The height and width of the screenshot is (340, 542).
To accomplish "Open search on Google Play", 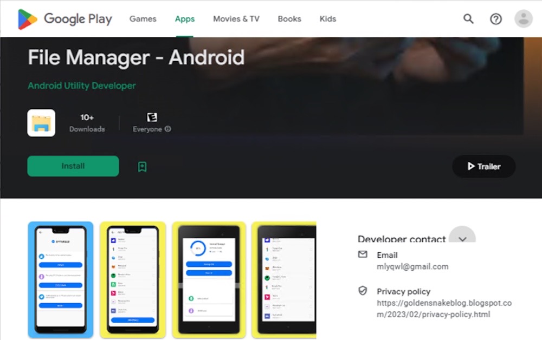I will pyautogui.click(x=468, y=18).
